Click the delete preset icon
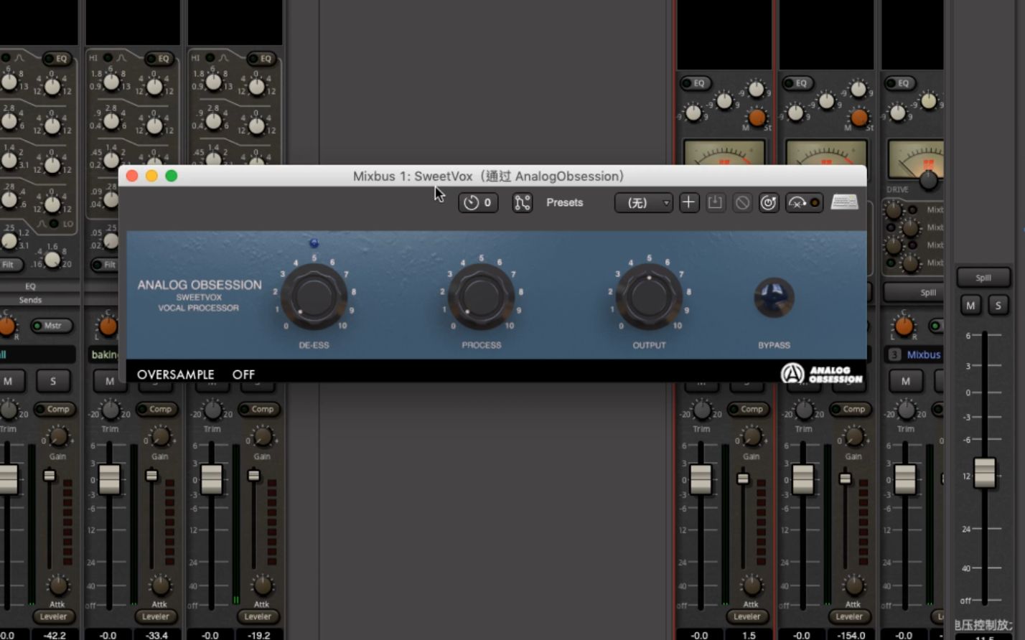This screenshot has width=1025, height=640. [742, 203]
